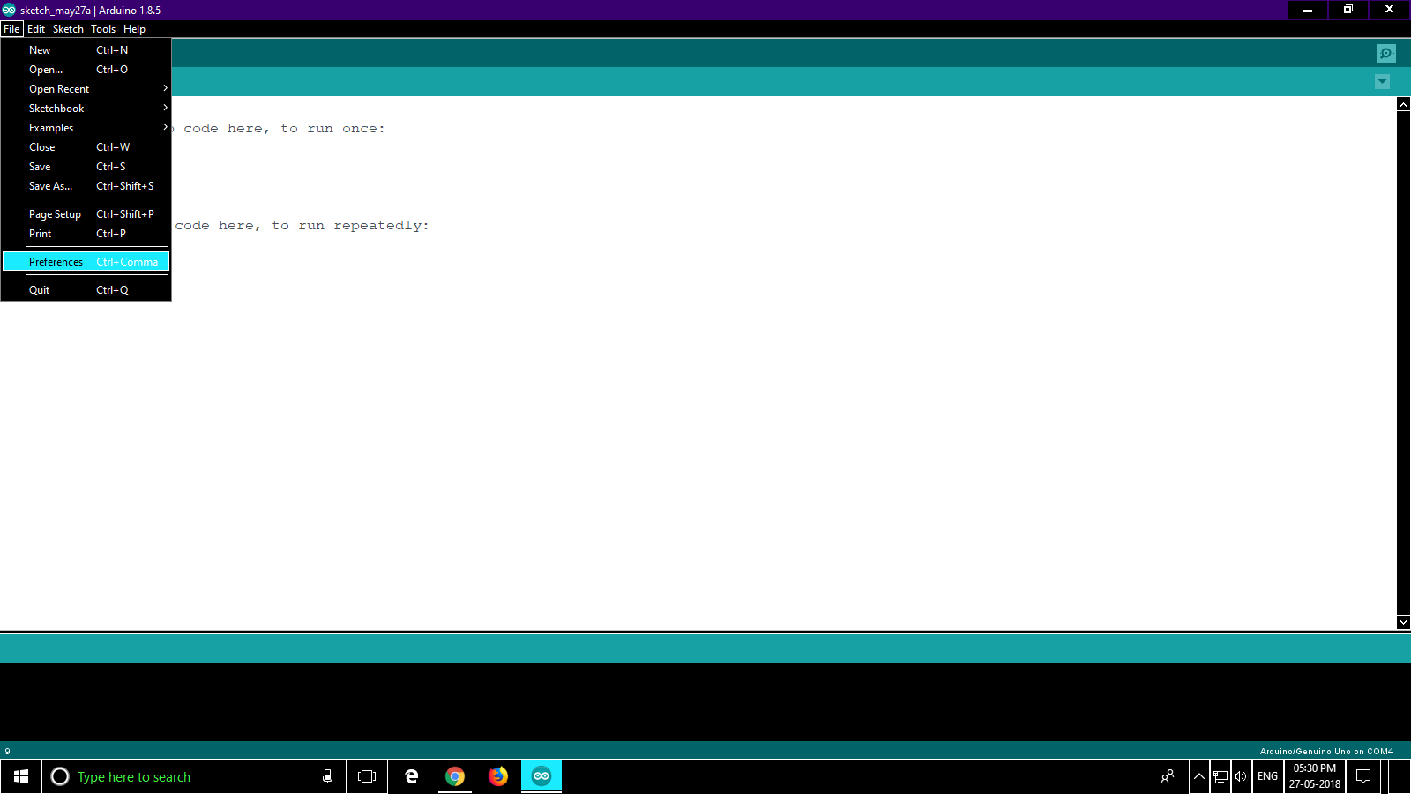Click the 'code here, to run once:' comment
This screenshot has height=794, width=1411.
click(284, 129)
